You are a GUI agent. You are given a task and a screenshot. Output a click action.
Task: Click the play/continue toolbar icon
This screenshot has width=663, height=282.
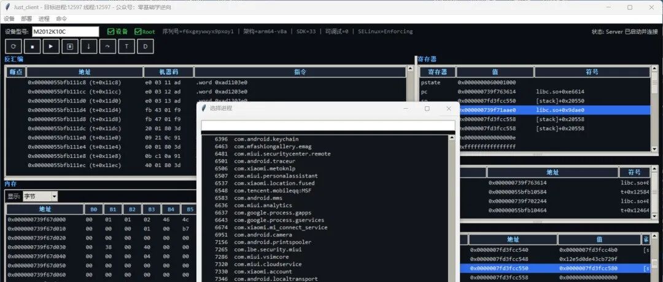[x=51, y=47]
